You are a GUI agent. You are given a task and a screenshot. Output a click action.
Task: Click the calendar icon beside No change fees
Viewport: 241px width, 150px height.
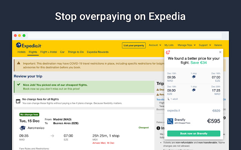pos(18,101)
